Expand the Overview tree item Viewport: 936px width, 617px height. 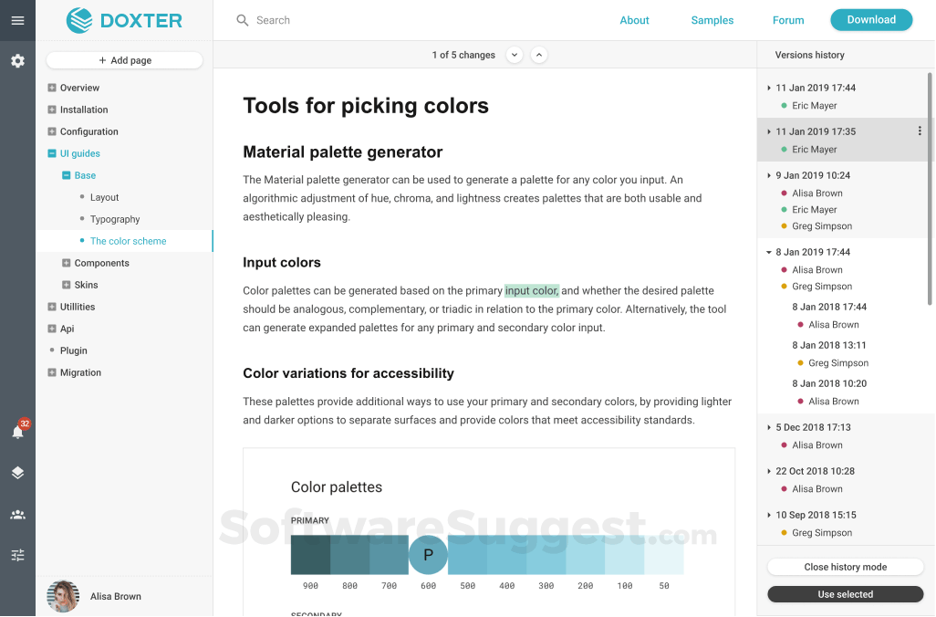pyautogui.click(x=52, y=88)
